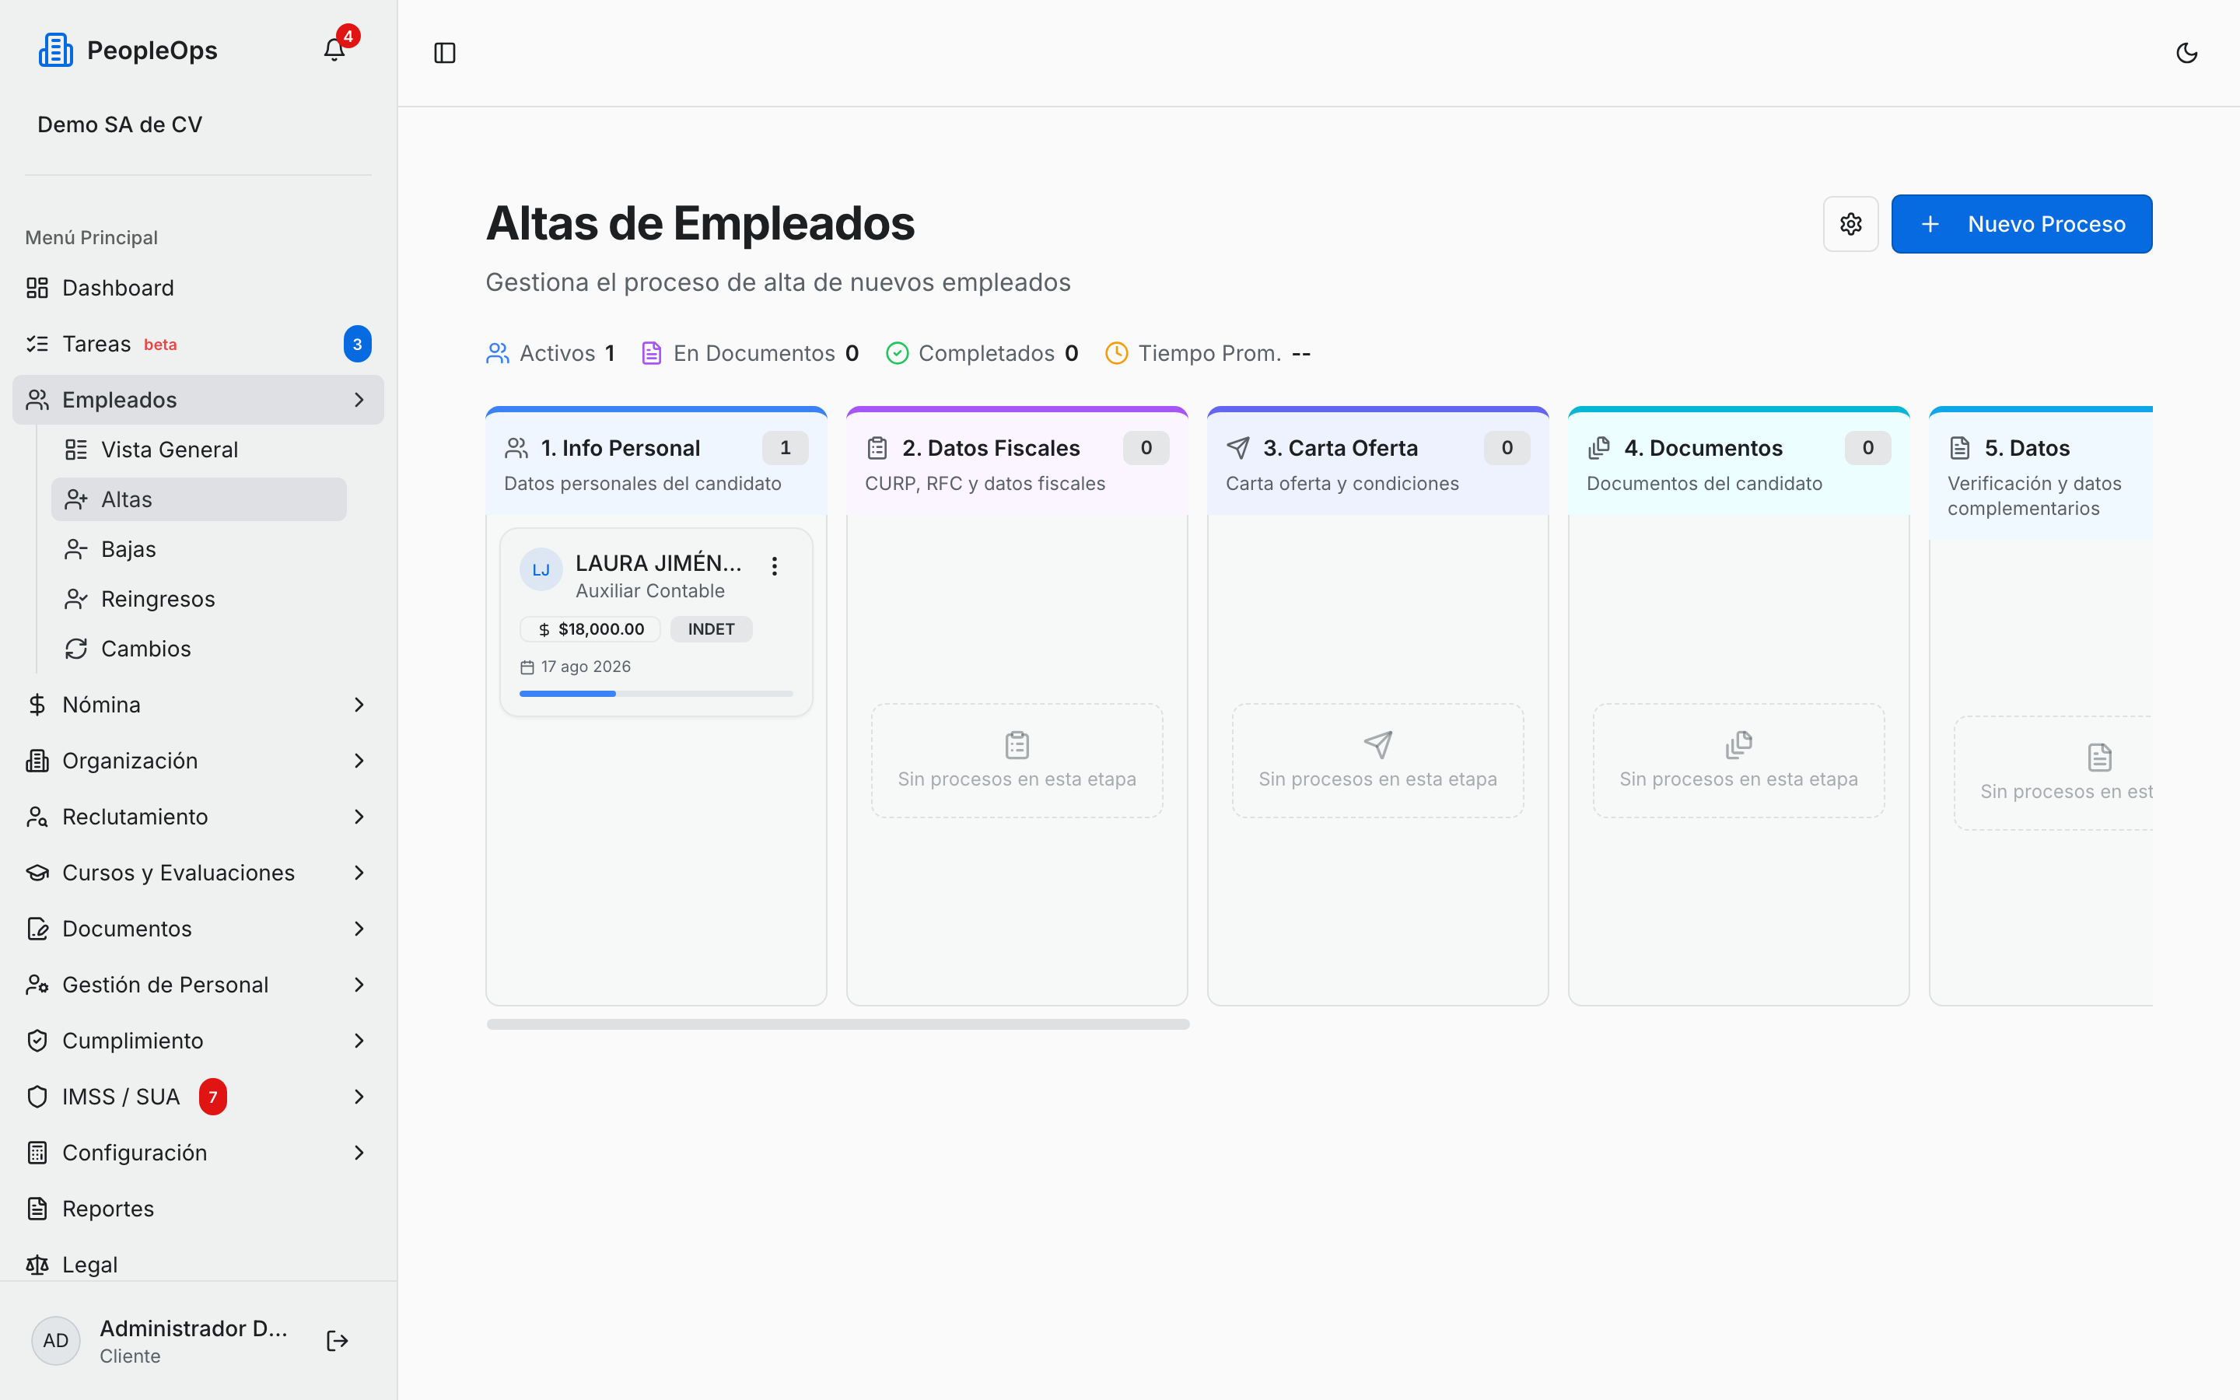The height and width of the screenshot is (1400, 2240).
Task: Click the Reclutamiento person search icon
Action: (x=37, y=817)
